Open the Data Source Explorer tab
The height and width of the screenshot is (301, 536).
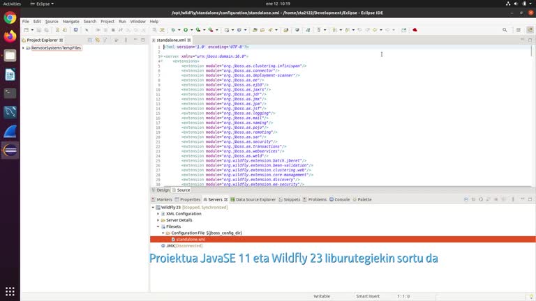253,199
